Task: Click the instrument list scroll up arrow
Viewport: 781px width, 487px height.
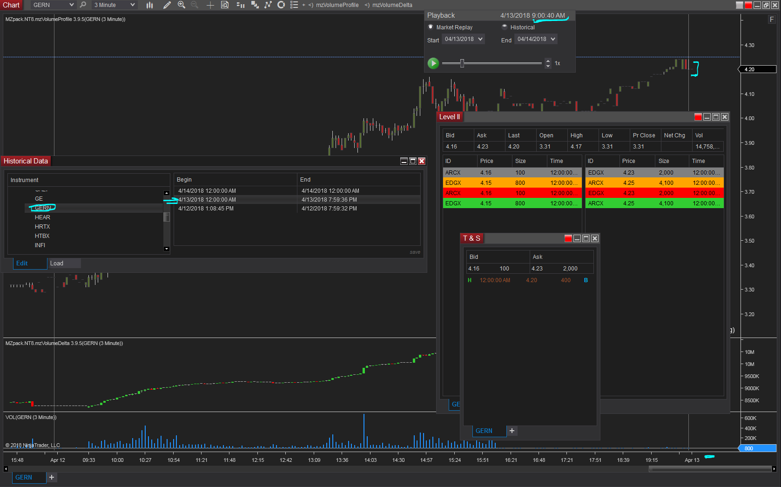Action: [167, 193]
